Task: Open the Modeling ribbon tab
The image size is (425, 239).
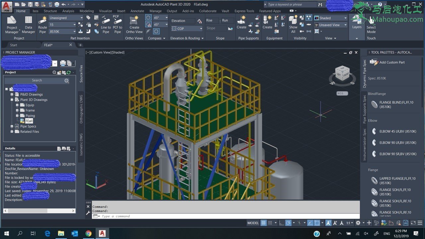Action: click(87, 11)
